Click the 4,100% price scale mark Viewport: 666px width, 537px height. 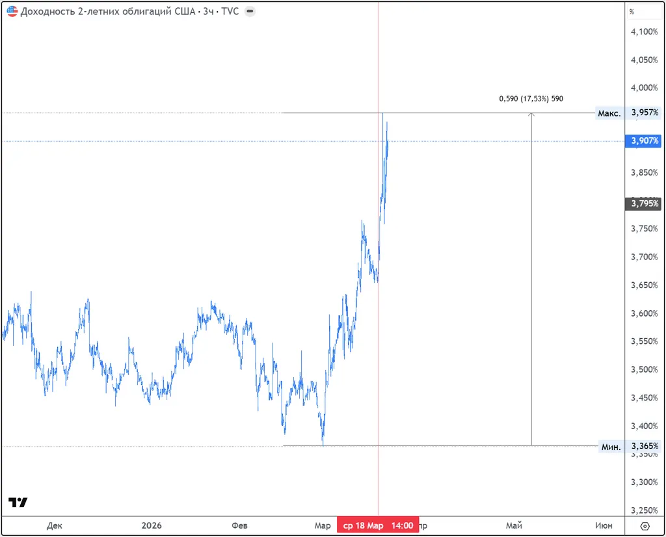(645, 32)
